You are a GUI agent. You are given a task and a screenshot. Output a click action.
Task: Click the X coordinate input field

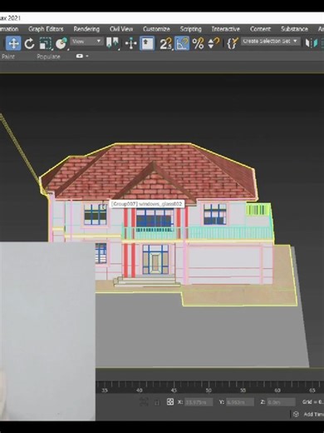tap(199, 402)
